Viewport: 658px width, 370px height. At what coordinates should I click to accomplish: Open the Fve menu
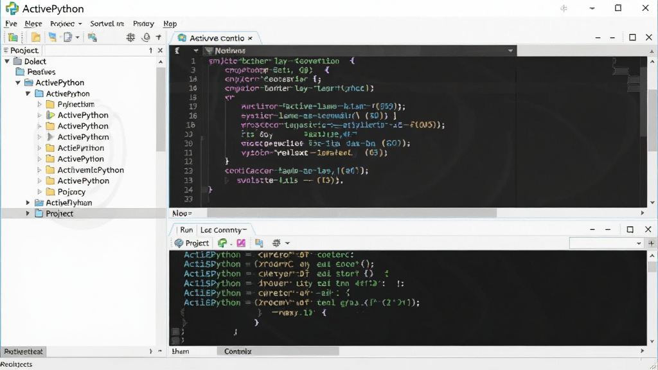[x=11, y=24]
